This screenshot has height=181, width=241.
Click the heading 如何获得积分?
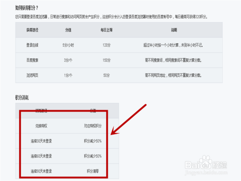click(27, 8)
